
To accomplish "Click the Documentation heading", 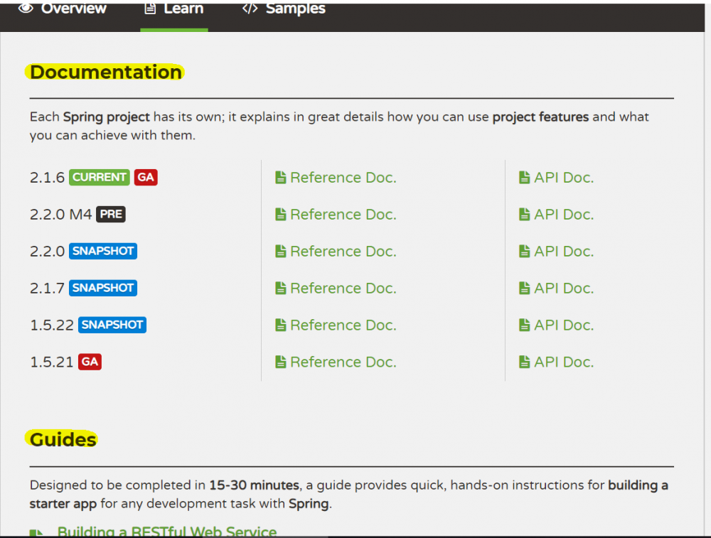I will [x=106, y=72].
